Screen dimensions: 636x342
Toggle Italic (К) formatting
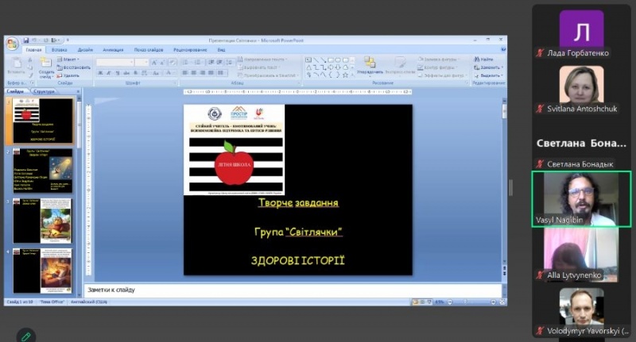click(x=109, y=73)
